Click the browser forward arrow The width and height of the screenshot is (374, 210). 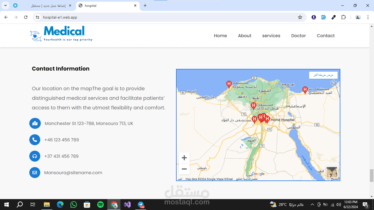point(16,17)
